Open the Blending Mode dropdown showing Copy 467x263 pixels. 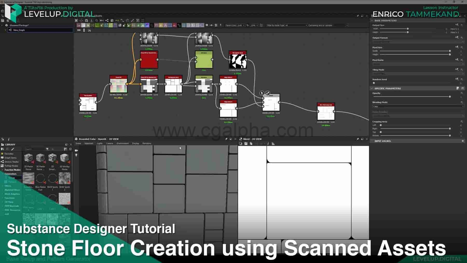[x=418, y=106]
